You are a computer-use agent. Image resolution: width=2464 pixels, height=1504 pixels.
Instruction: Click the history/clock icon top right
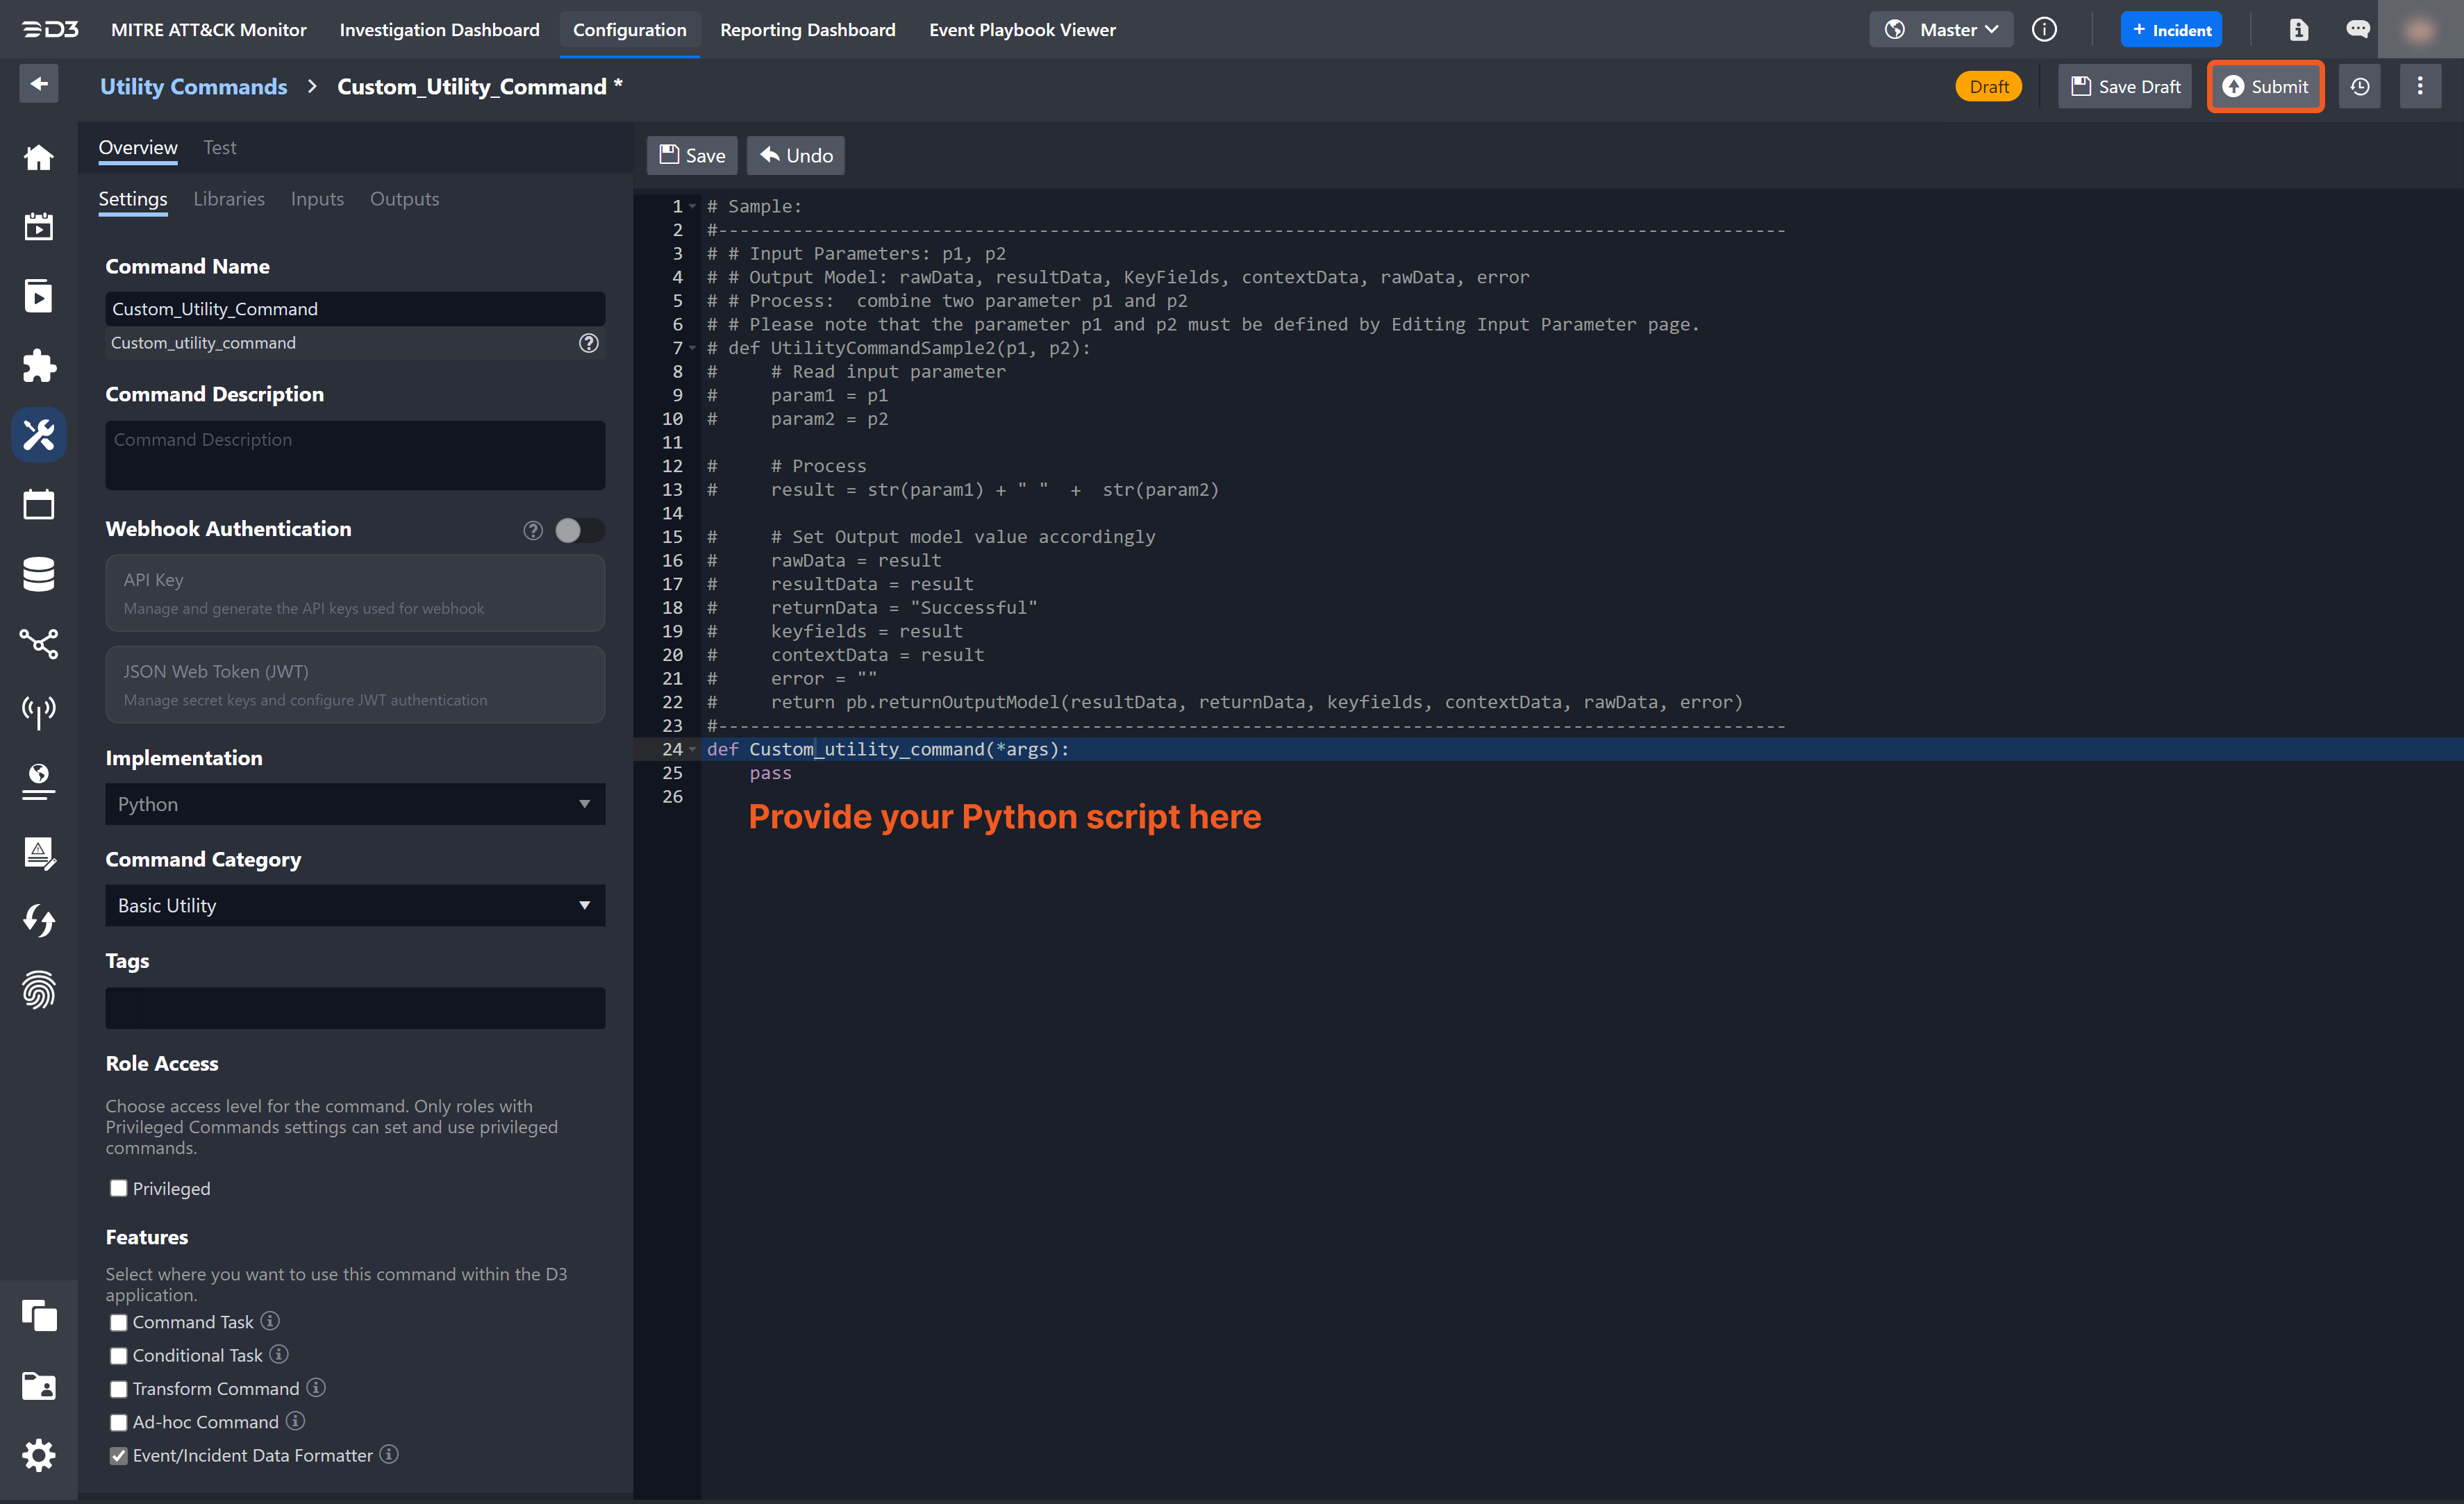[2360, 86]
